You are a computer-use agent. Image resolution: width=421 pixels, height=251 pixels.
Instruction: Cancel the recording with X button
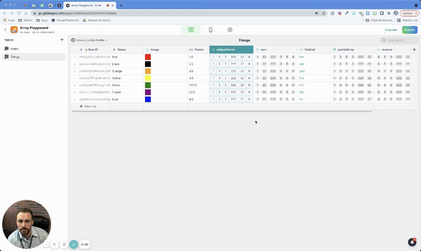[54, 244]
